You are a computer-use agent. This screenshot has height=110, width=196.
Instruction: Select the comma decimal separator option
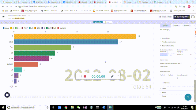(171, 54)
